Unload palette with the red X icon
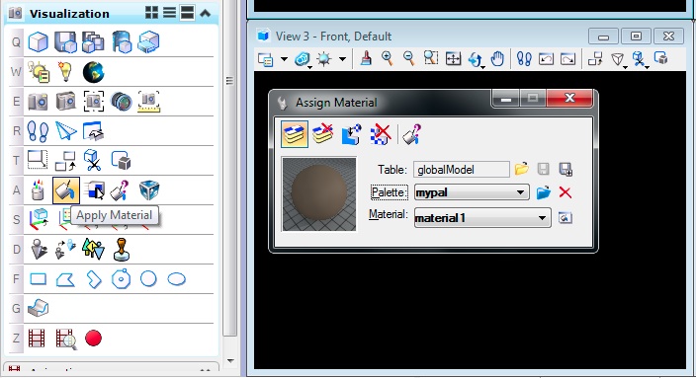 click(565, 192)
